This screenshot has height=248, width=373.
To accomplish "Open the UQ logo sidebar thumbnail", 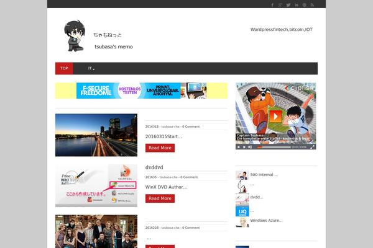I will click(x=242, y=211).
